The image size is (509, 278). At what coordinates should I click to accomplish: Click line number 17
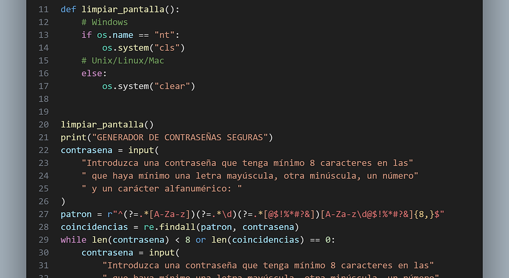point(44,86)
